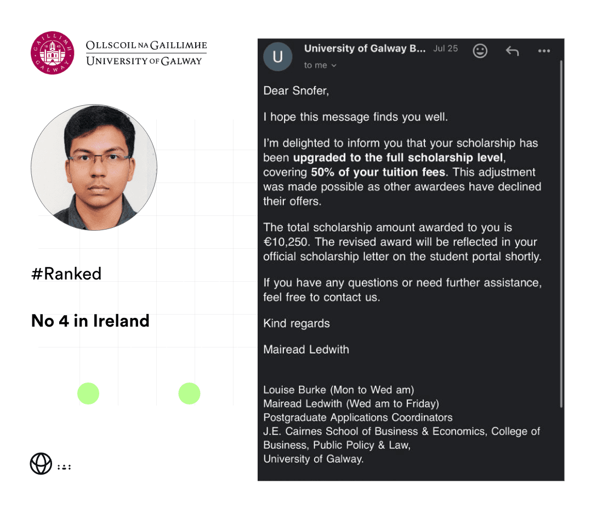Screen dimensions: 592x519
Task: Click the #Ranked hashtag text
Action: coord(66,273)
